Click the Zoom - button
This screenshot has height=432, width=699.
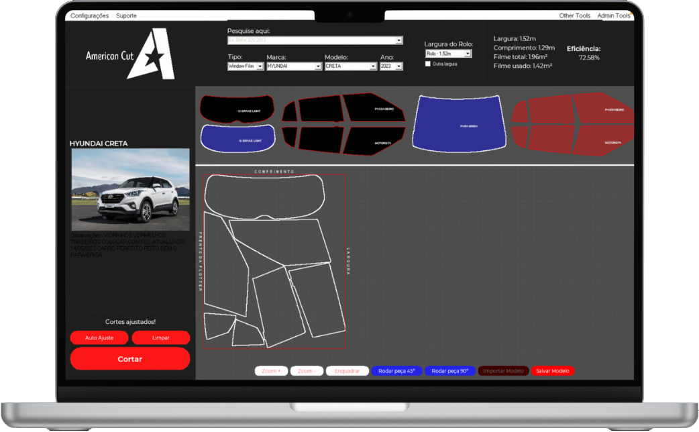(307, 371)
